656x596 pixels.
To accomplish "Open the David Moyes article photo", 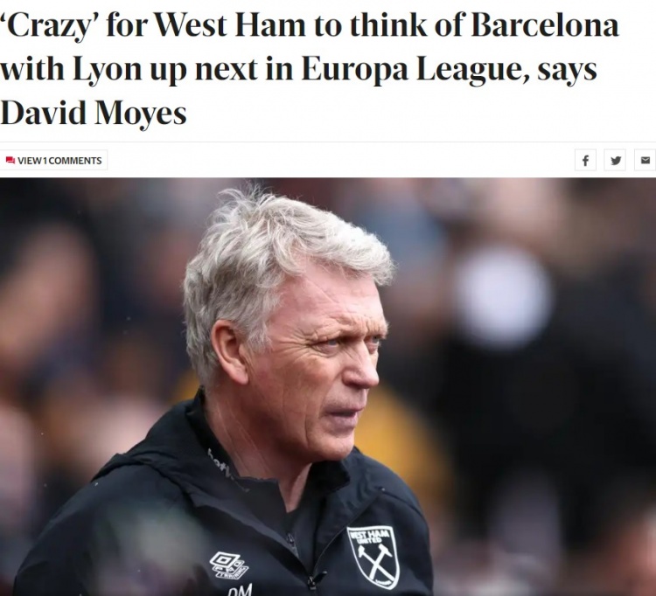I will pos(328,387).
